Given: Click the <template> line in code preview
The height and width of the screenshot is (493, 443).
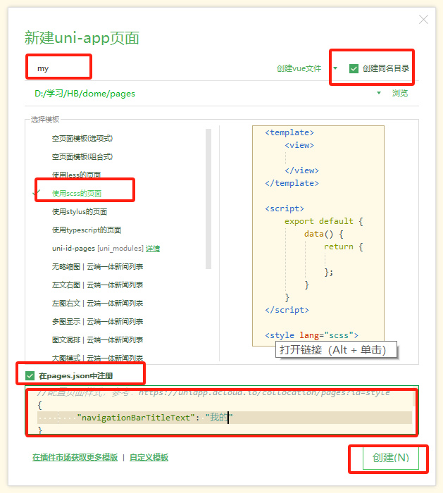Looking at the screenshot, I should (289, 132).
